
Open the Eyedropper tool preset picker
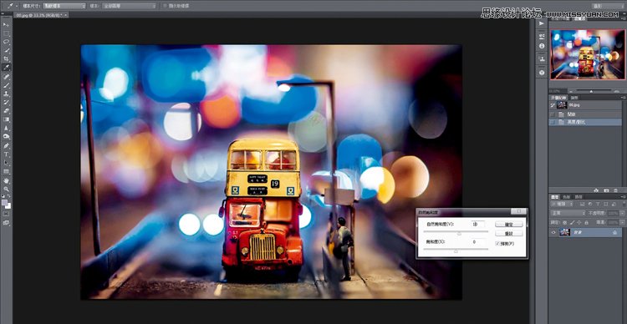[13, 6]
